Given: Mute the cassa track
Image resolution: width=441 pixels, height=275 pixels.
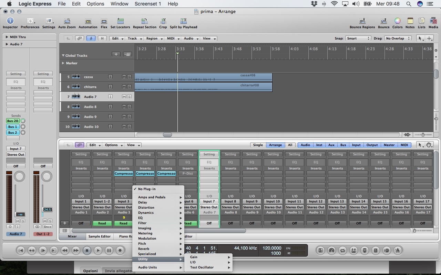Looking at the screenshot, I should tap(124, 77).
